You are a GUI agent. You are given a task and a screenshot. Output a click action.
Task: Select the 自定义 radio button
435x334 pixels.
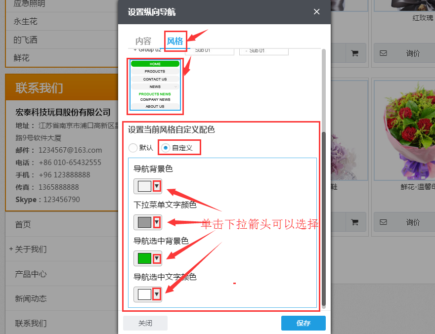(167, 147)
